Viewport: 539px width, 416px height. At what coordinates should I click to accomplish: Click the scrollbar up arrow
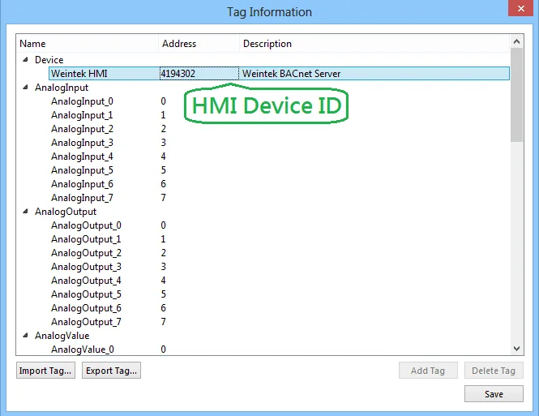tap(516, 41)
